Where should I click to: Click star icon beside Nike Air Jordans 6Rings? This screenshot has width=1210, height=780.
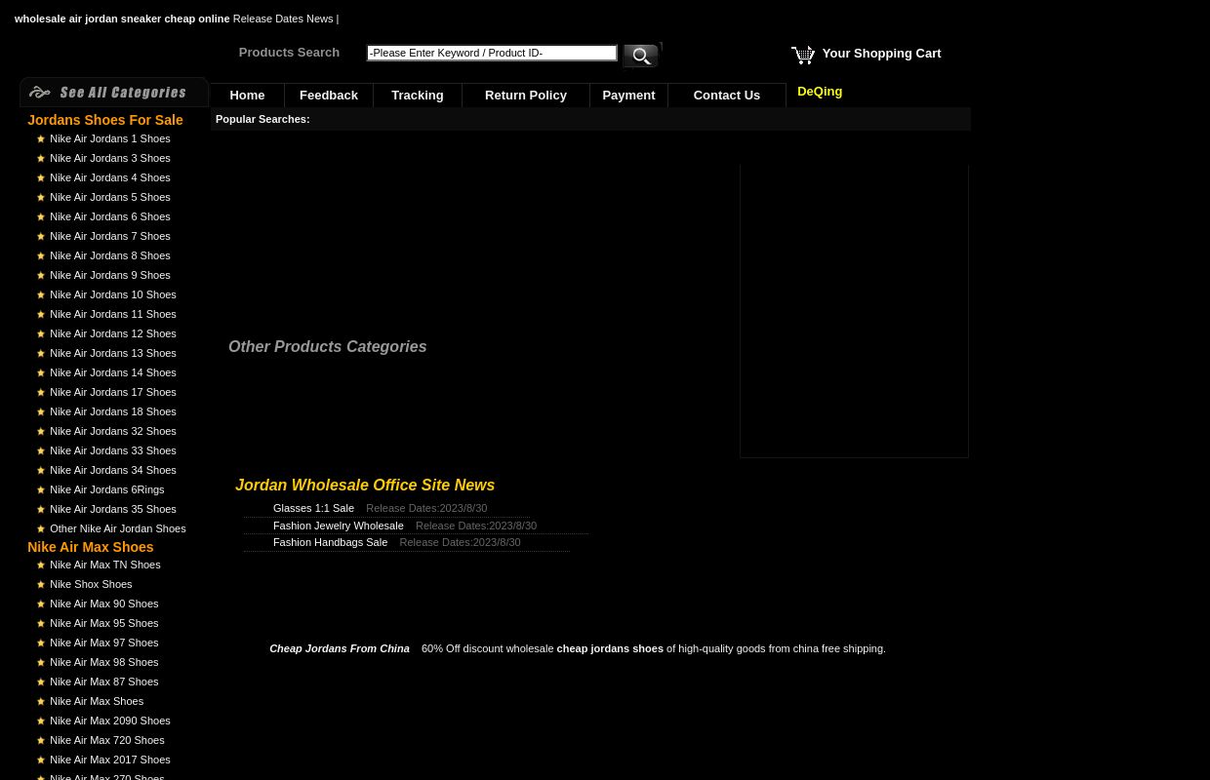41,490
